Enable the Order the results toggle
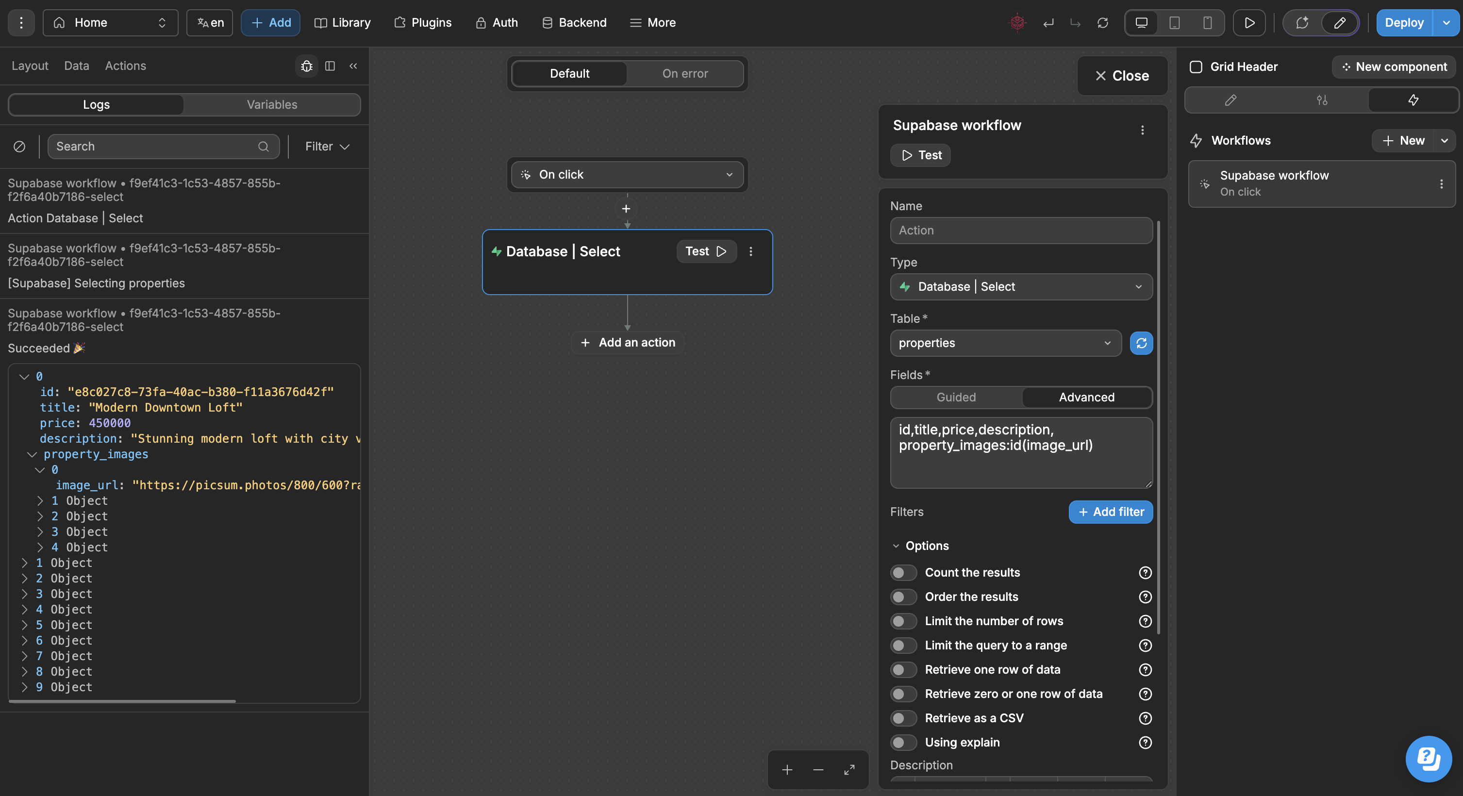Viewport: 1463px width, 796px height. pyautogui.click(x=902, y=597)
